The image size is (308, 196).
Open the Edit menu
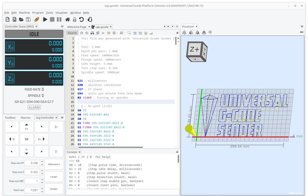[14, 12]
